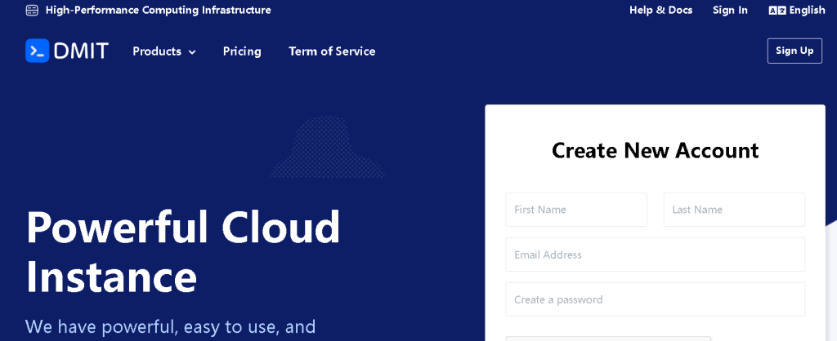Click High-Performance Computing Infrastructure text

(x=158, y=11)
